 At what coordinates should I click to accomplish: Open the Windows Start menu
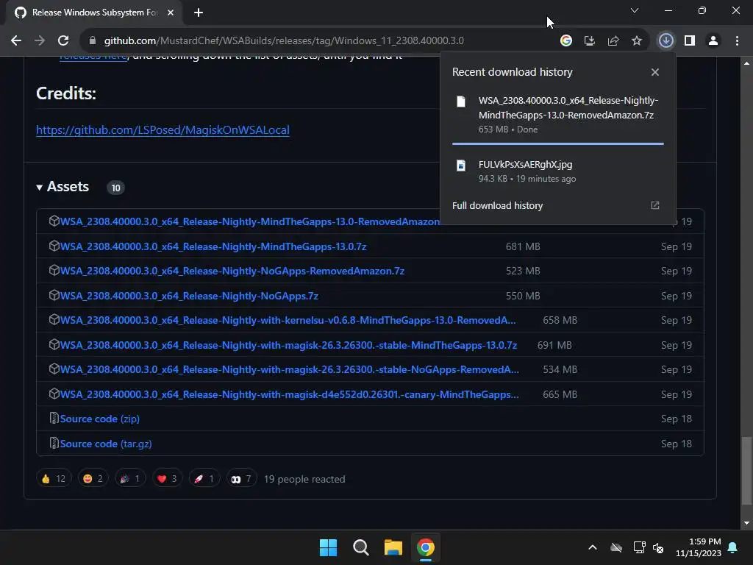329,547
